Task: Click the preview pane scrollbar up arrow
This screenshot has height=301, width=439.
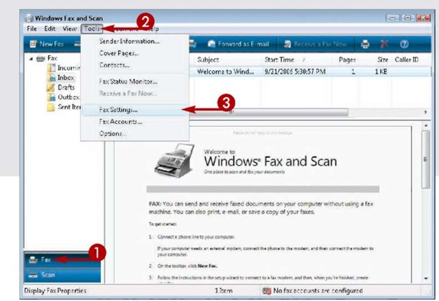Action: (426, 125)
